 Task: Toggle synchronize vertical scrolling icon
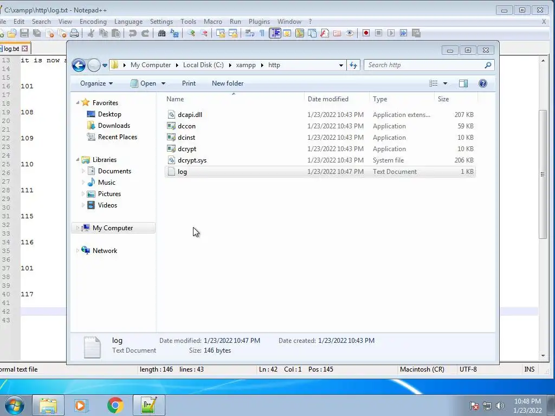[x=221, y=33]
